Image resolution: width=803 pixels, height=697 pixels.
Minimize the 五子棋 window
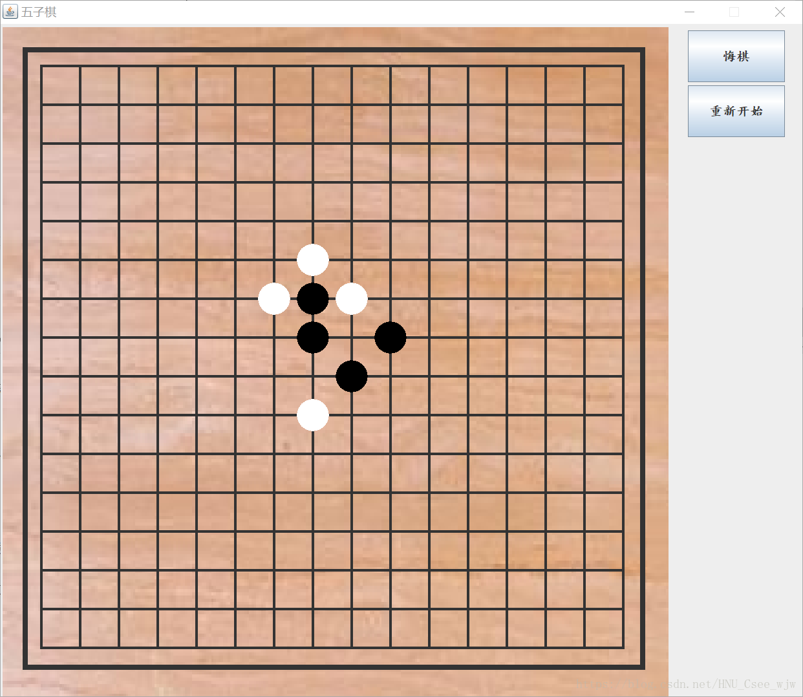click(690, 12)
